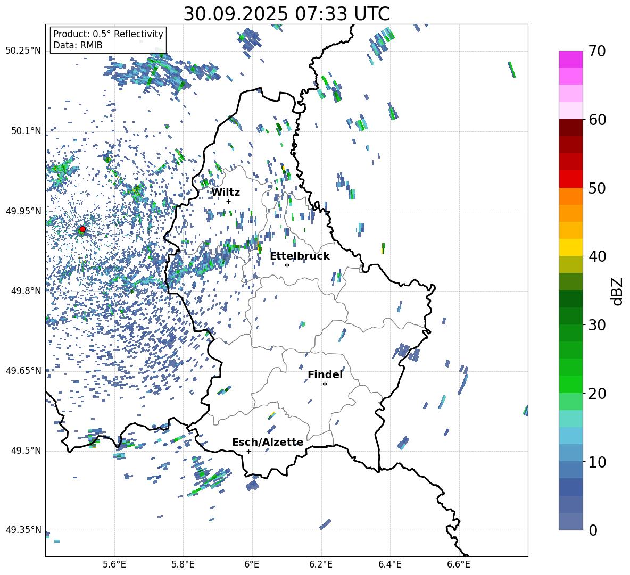Screen dimensions: 630x575
Task: Click the Wiltz station cross marker
Action: 228,201
